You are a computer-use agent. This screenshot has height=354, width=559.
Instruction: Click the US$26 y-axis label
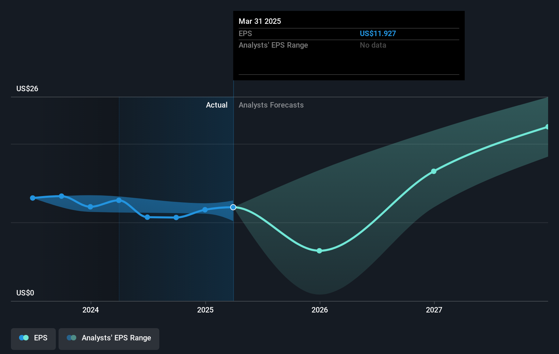[x=27, y=88]
